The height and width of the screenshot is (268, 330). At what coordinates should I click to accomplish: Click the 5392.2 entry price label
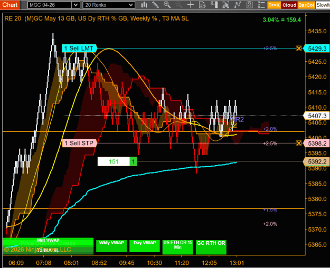click(316, 161)
